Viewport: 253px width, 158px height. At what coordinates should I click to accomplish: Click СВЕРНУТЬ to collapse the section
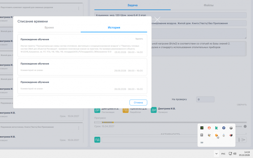tap(242, 105)
